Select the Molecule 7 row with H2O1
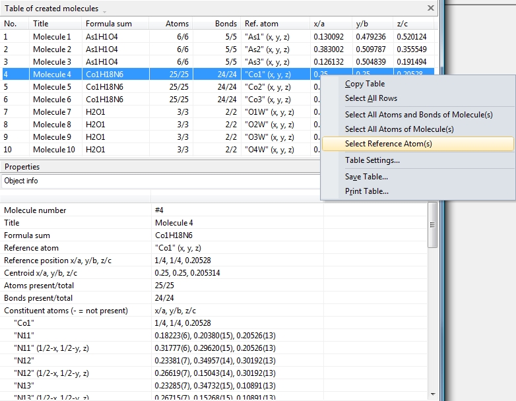The height and width of the screenshot is (401, 516). coord(51,112)
